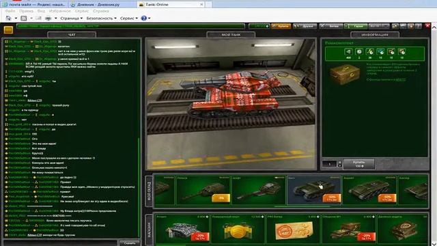Expand the RSS feeds dropdown arrow
The image size is (437, 246).
pos(31,18)
